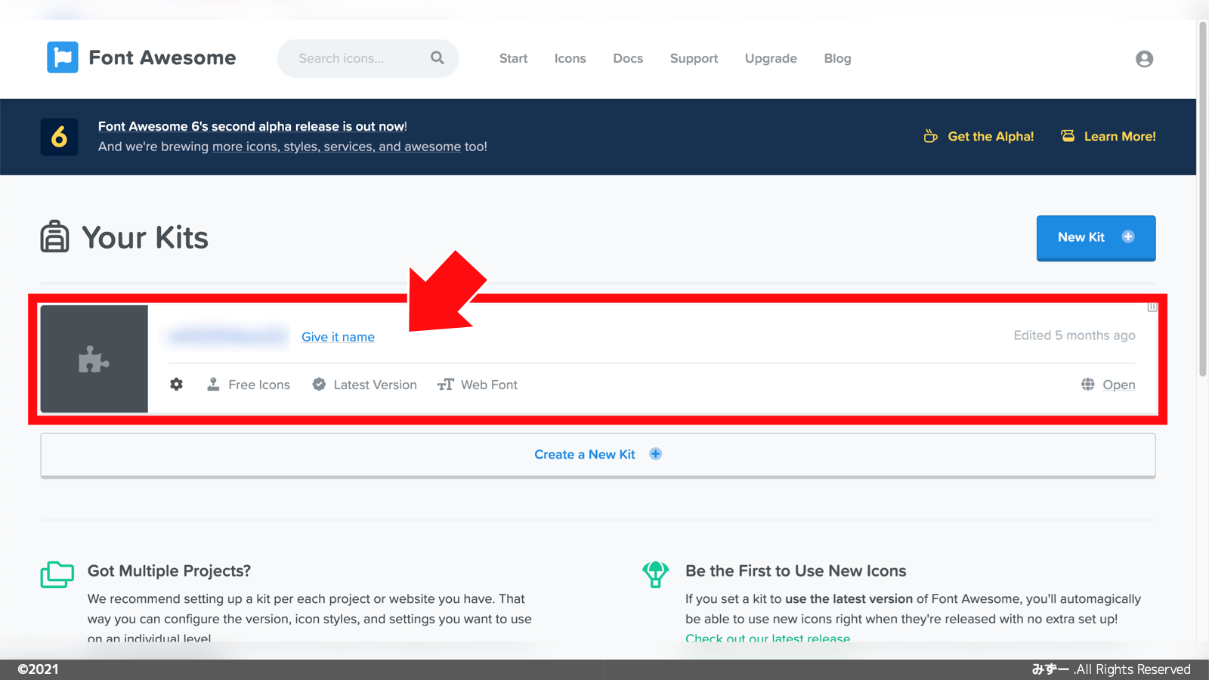The width and height of the screenshot is (1209, 680).
Task: Click the All Rights Reserved footer text
Action: (1132, 669)
